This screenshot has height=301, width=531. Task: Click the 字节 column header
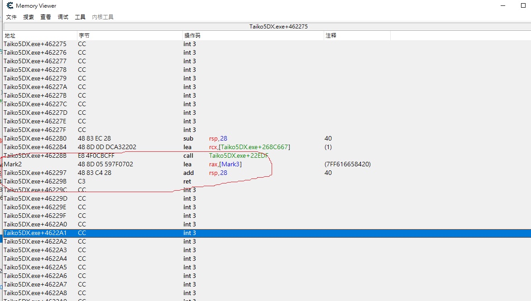pos(129,35)
